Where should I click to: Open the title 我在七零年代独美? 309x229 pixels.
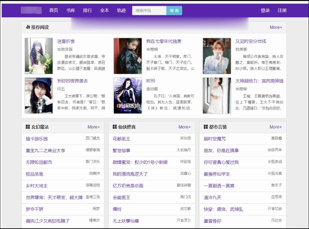pos(164,41)
